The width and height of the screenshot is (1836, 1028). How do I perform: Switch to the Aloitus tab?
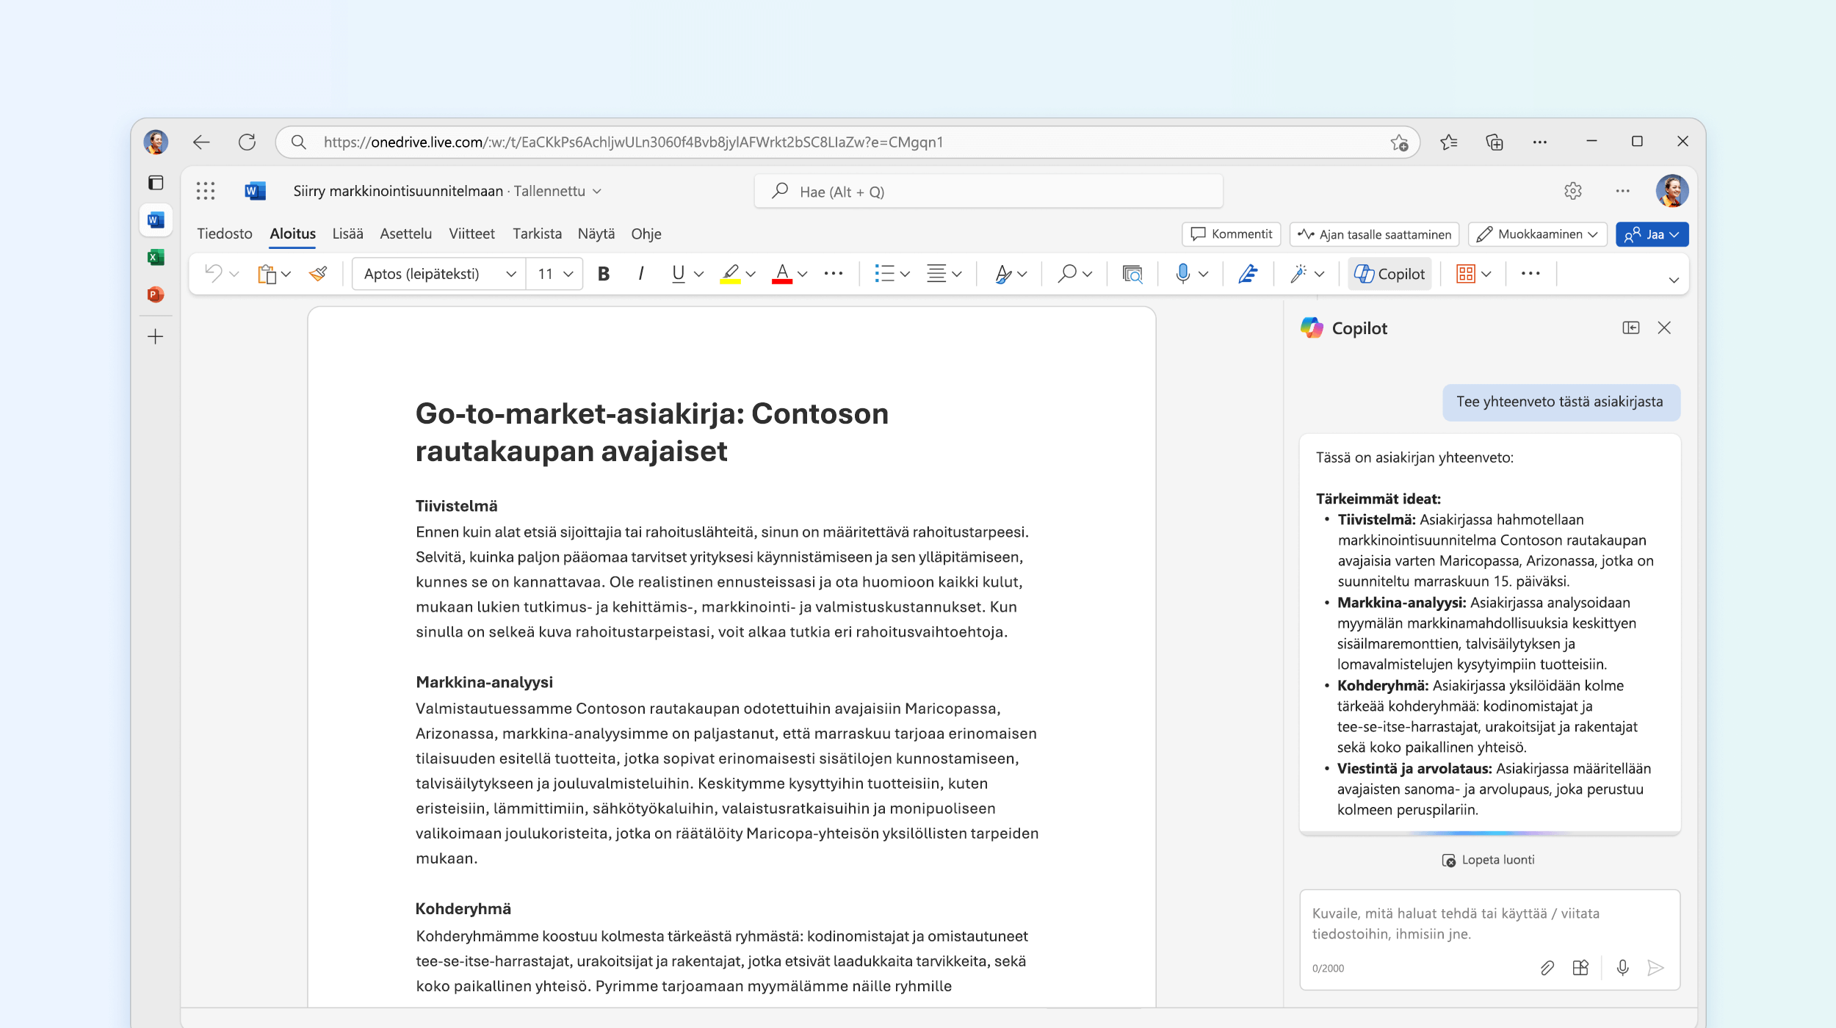[x=292, y=234]
